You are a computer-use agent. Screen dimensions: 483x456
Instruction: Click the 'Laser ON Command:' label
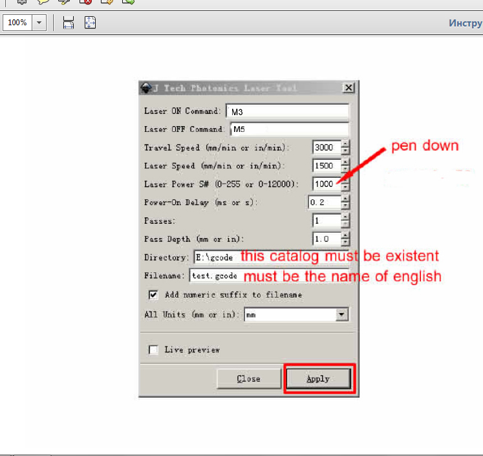pyautogui.click(x=182, y=111)
